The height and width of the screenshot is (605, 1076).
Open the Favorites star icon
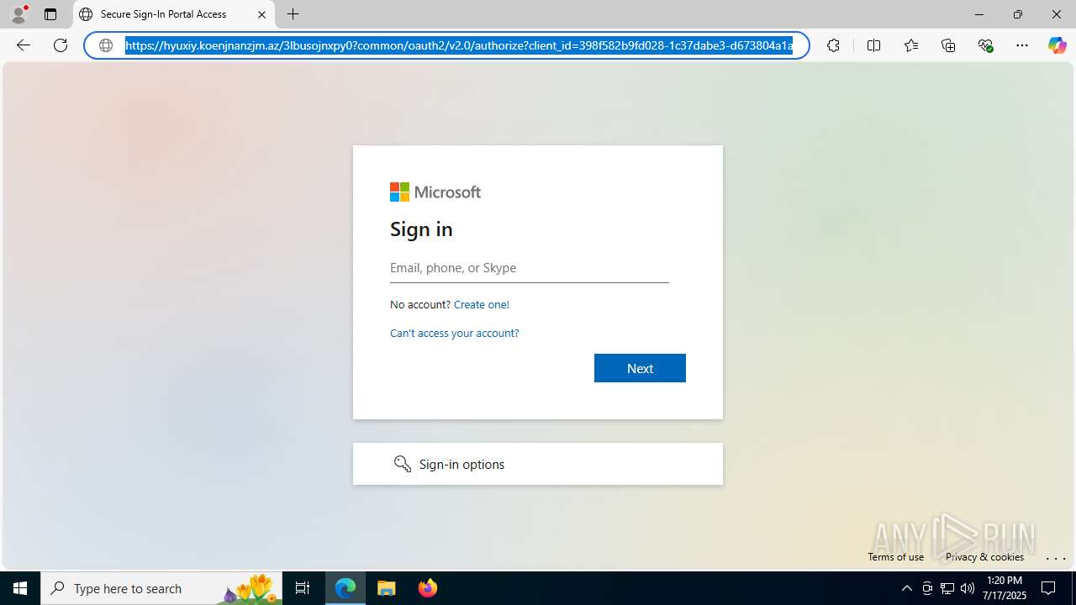pos(911,45)
